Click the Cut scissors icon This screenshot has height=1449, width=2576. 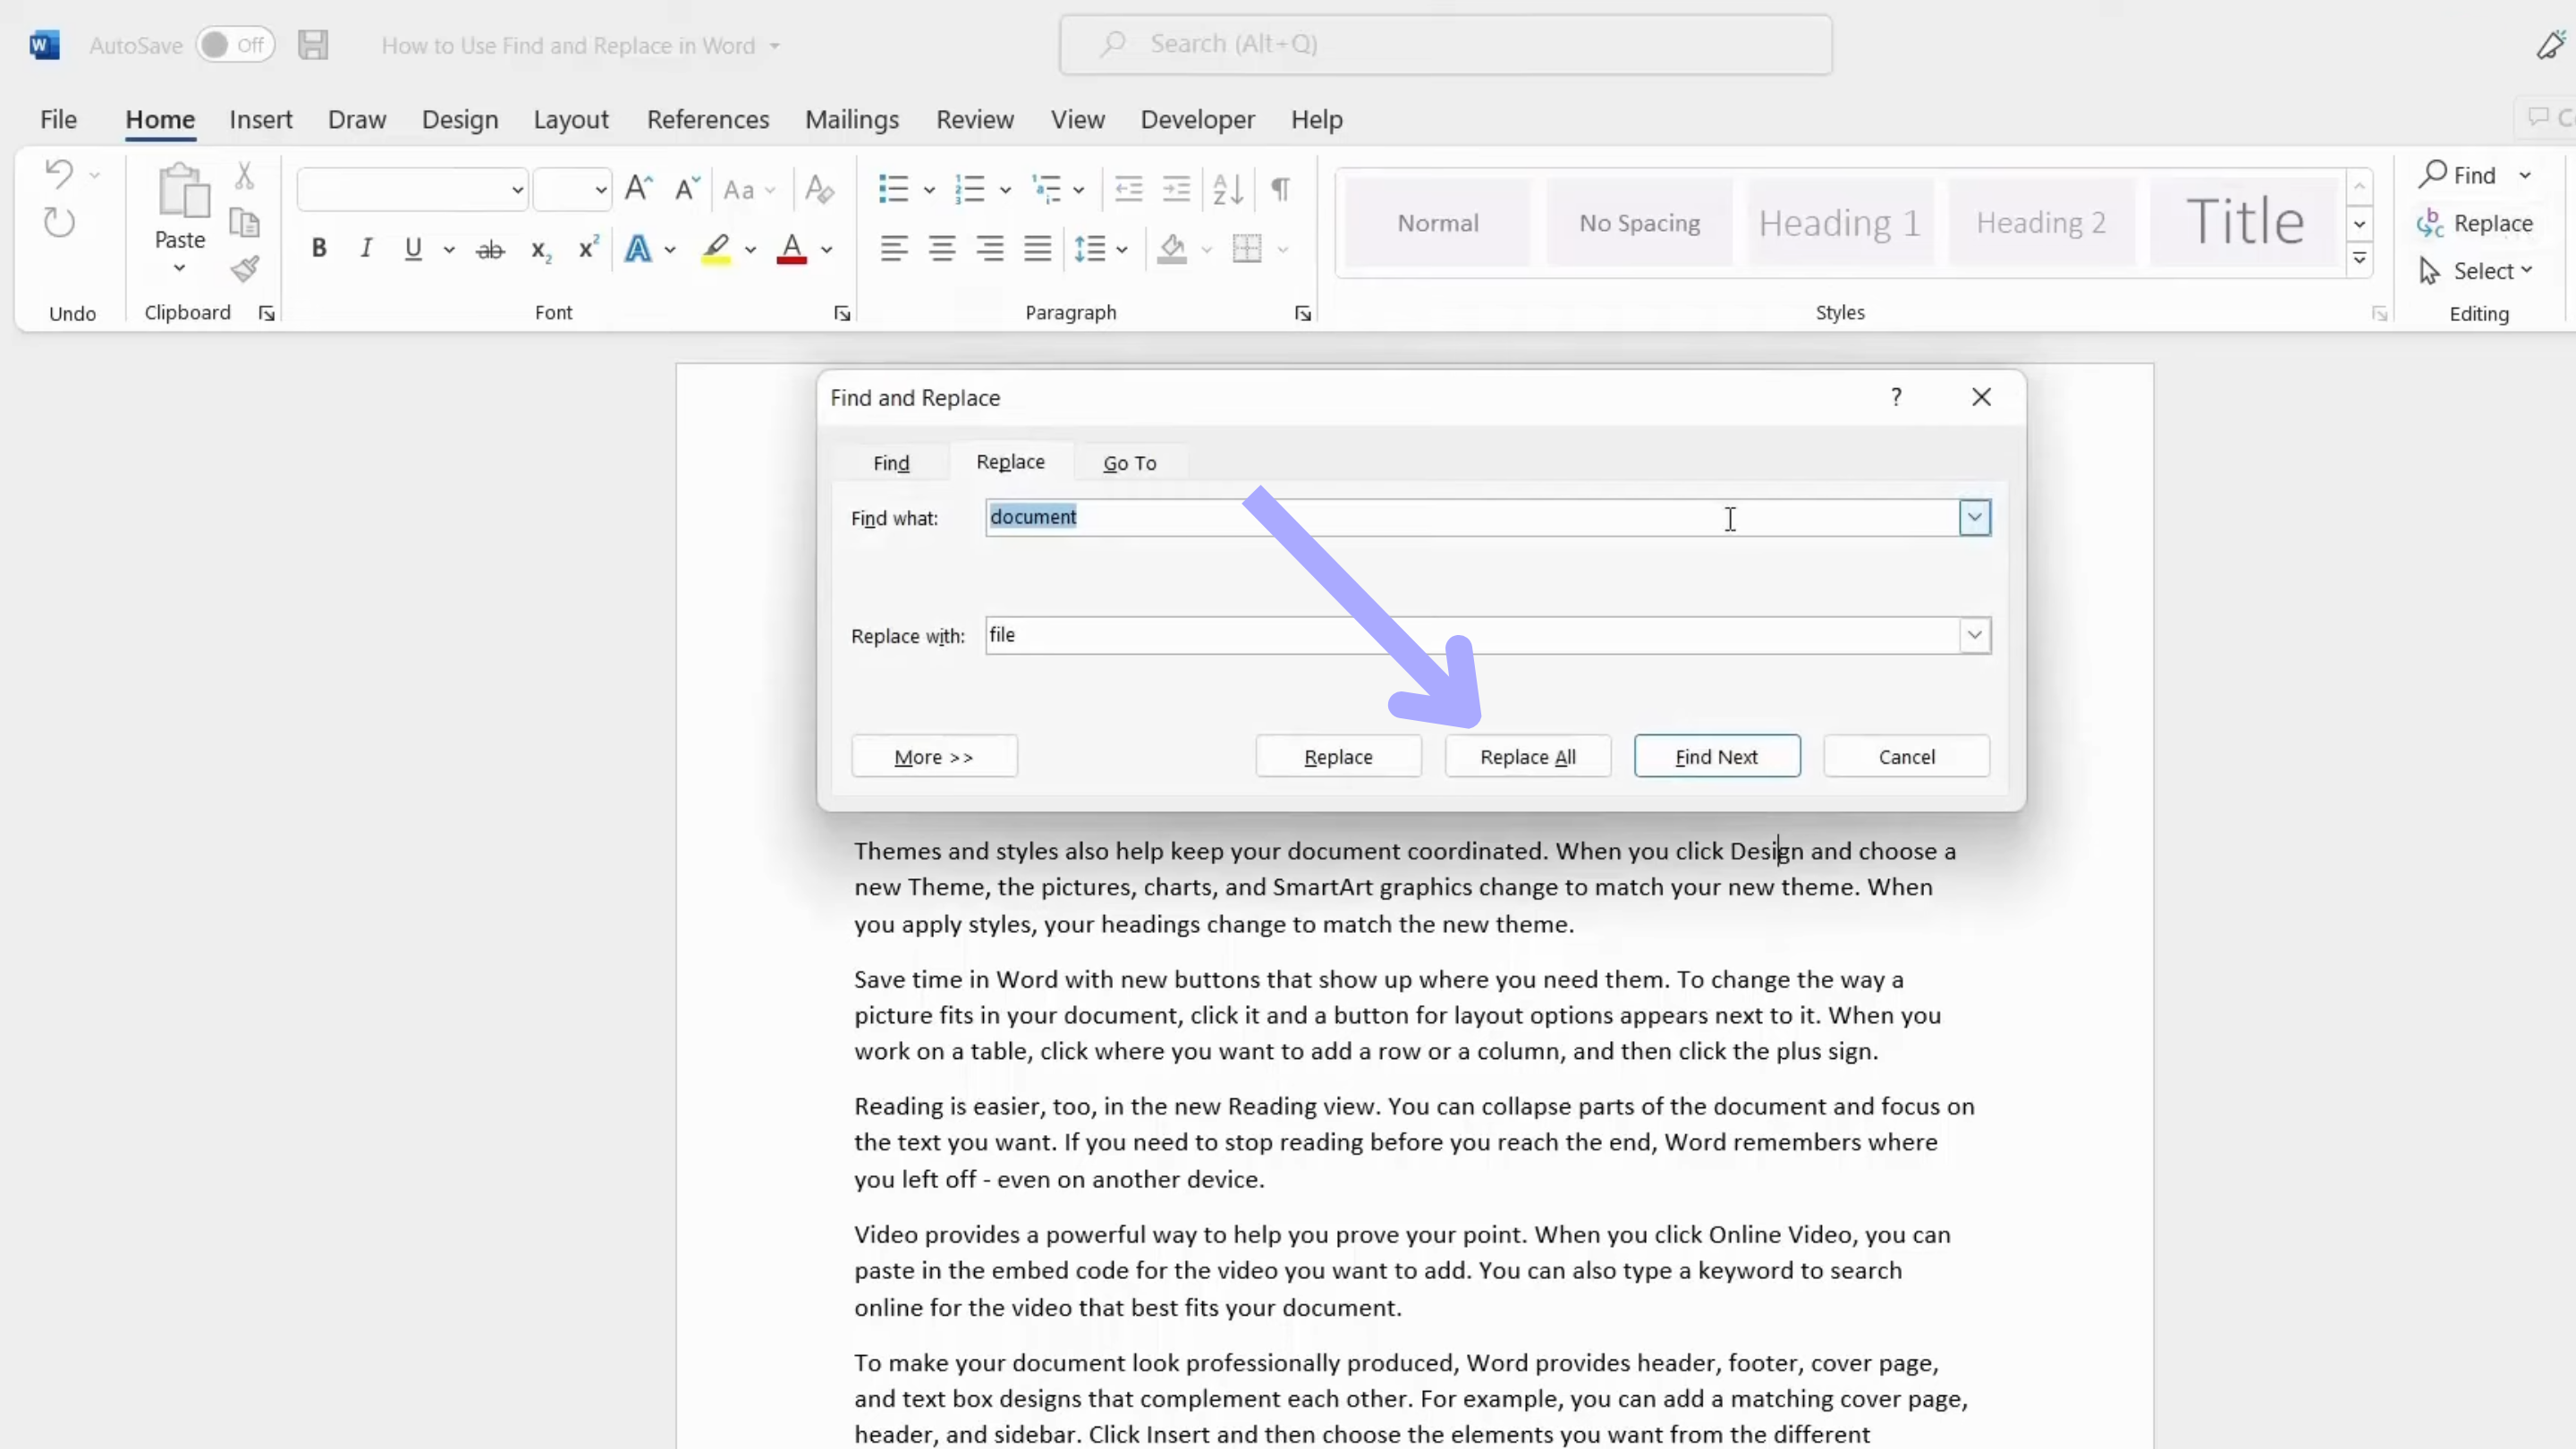(244, 176)
